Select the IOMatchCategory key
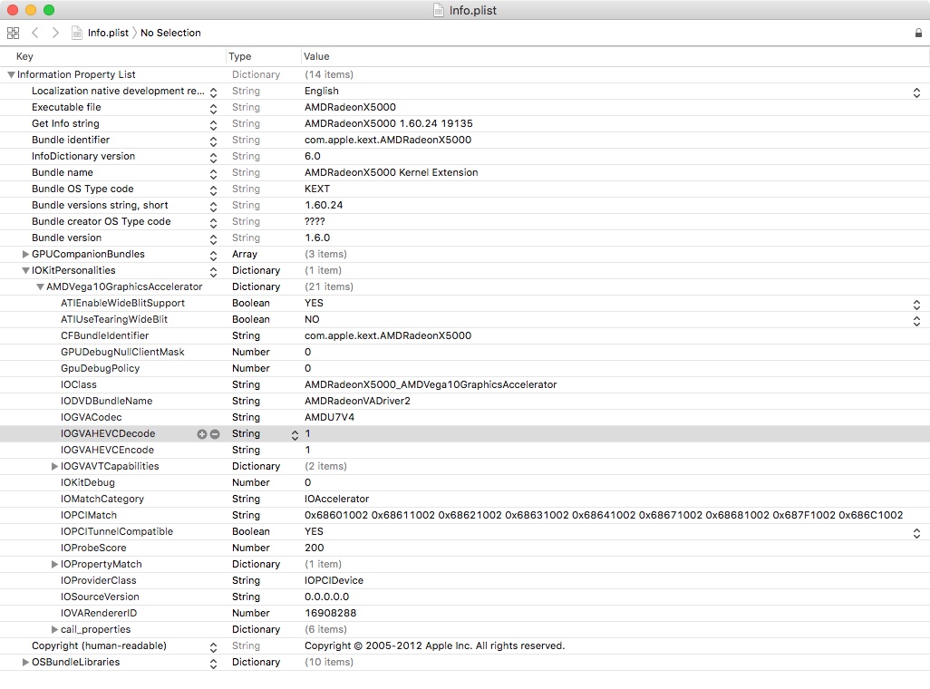This screenshot has width=930, height=689. click(102, 500)
